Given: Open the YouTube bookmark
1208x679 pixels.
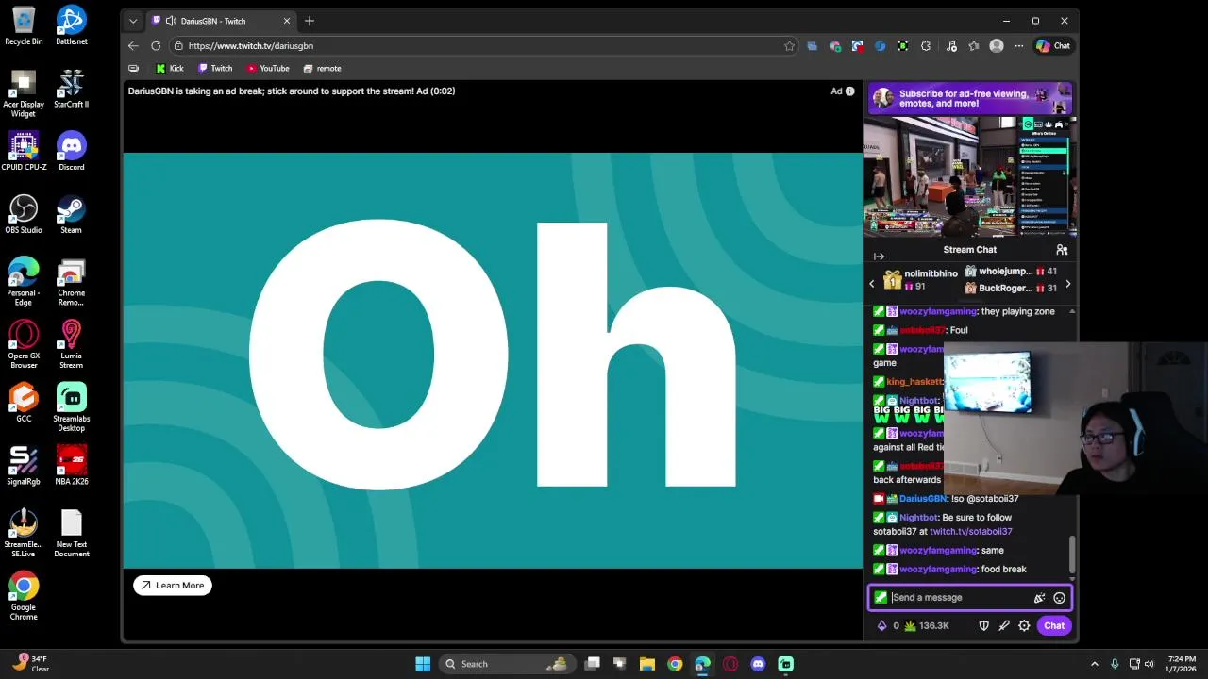Looking at the screenshot, I should (268, 68).
